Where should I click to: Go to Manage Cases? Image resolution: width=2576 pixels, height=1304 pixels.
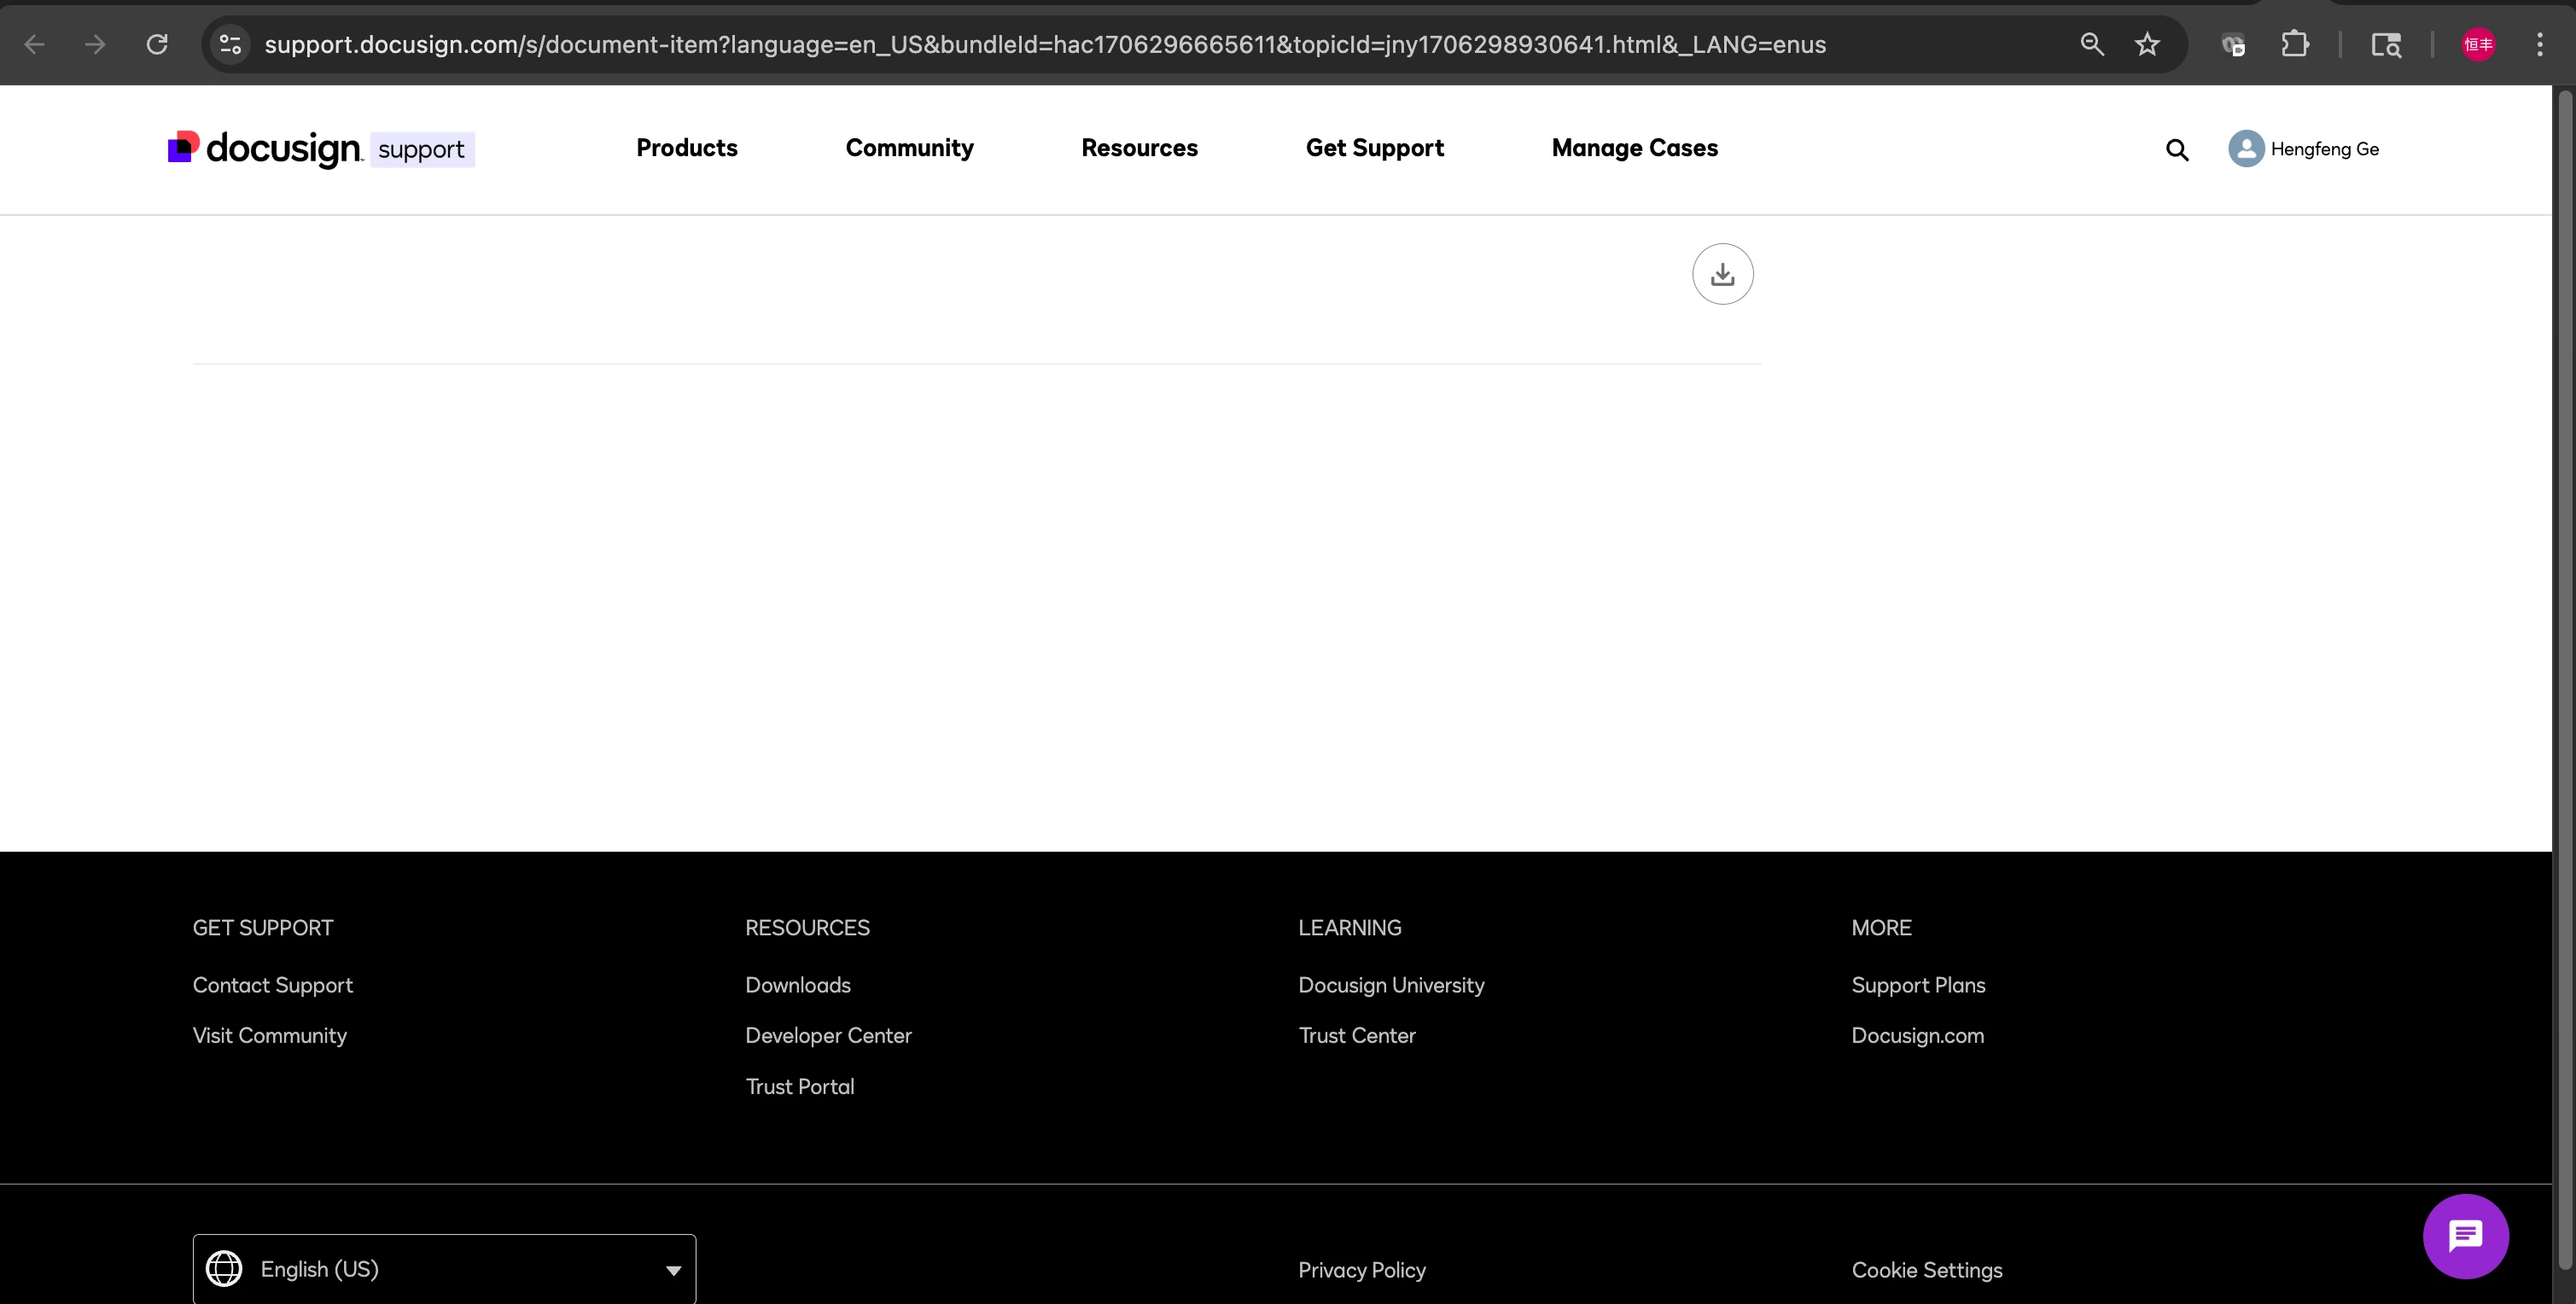click(x=1634, y=148)
